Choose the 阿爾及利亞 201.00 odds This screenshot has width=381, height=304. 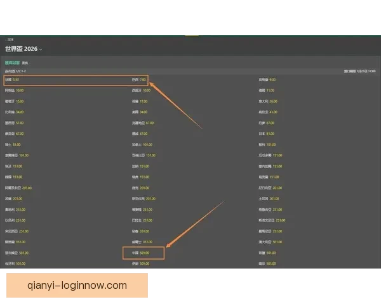coord(18,188)
